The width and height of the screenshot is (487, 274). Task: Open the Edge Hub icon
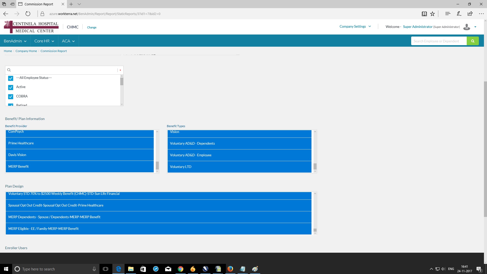448,14
